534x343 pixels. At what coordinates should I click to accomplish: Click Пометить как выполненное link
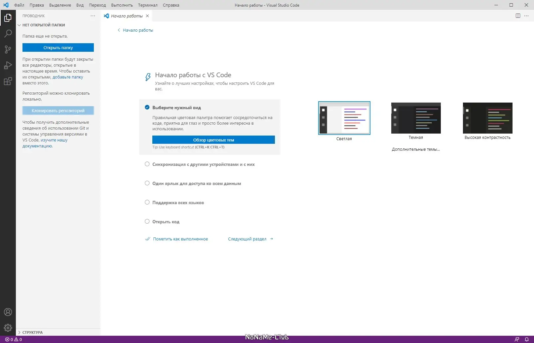point(180,239)
